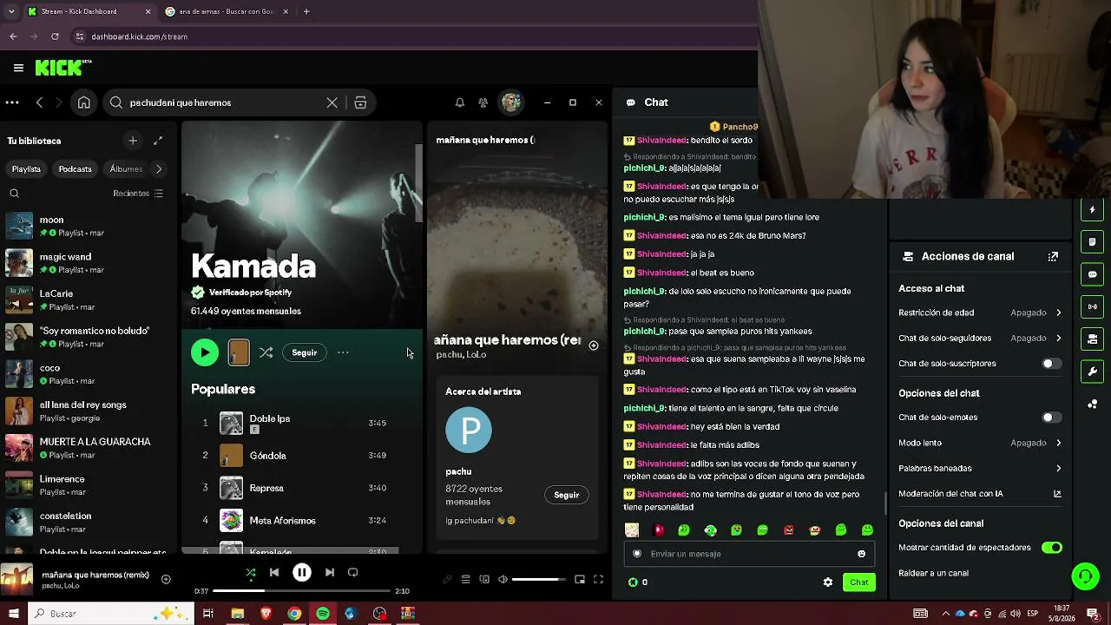The width and height of the screenshot is (1111, 625).
Task: Open the Recientes sort dropdown
Action: 138,194
